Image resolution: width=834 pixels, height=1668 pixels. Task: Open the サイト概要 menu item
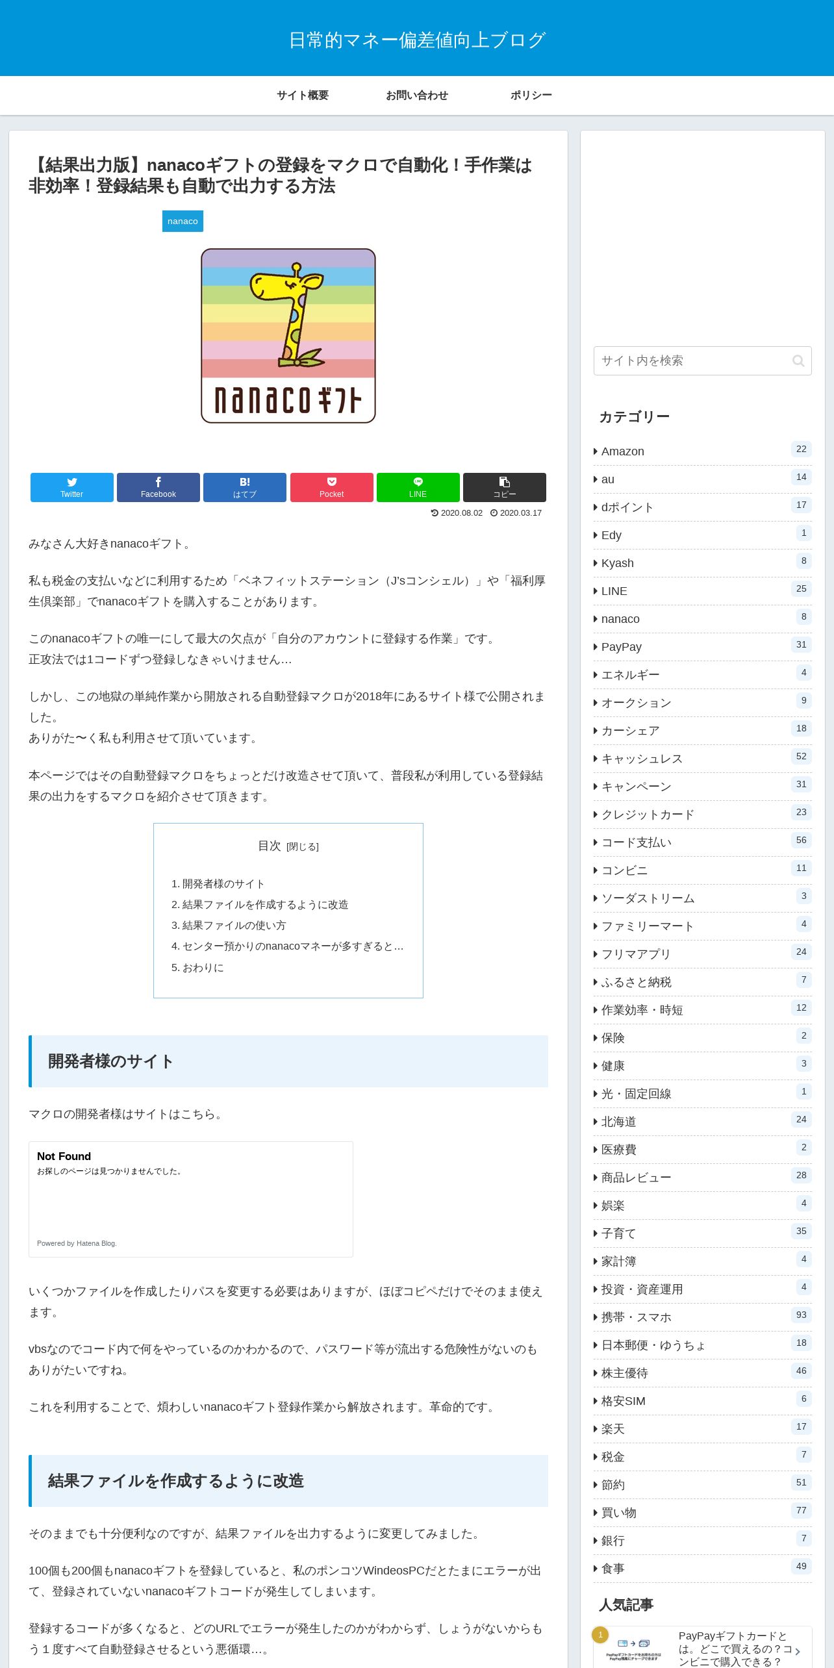pyautogui.click(x=303, y=95)
